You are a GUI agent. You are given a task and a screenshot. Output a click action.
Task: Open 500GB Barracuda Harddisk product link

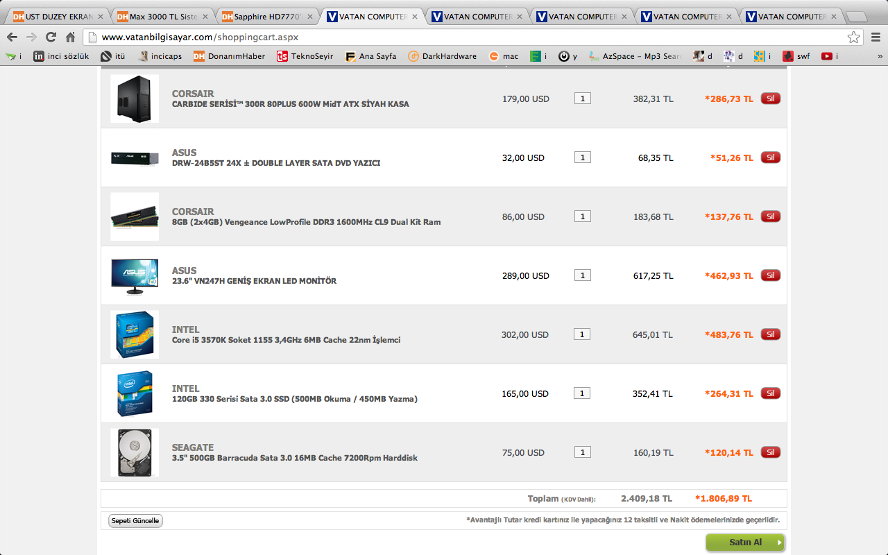[294, 458]
